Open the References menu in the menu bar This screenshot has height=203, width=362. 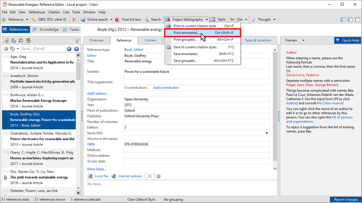click(x=37, y=12)
